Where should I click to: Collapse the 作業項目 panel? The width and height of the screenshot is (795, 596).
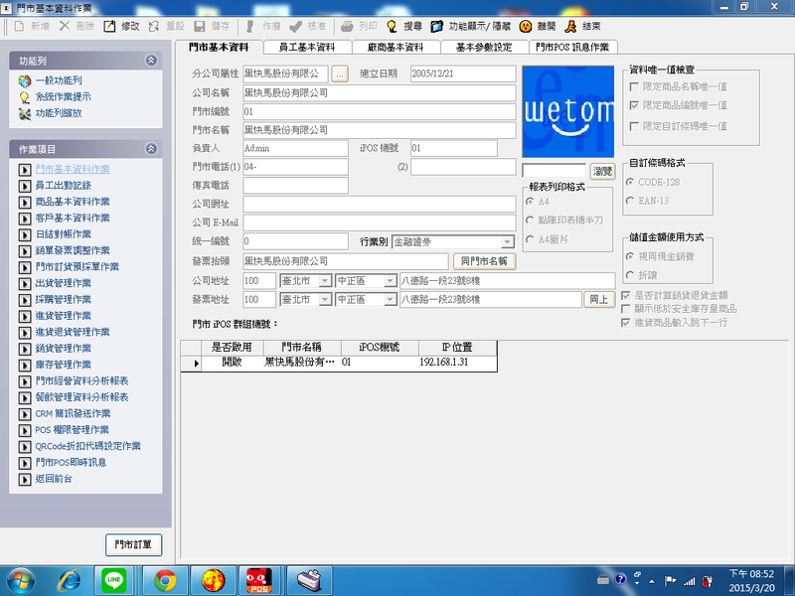coord(151,148)
